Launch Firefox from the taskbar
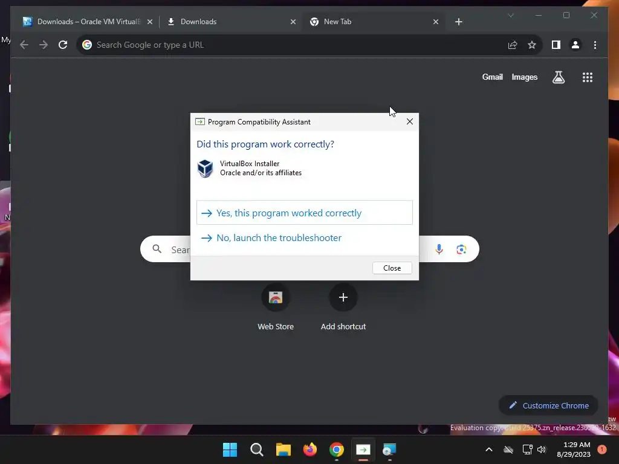 [310, 449]
